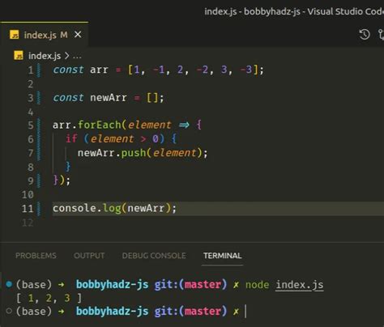Click line number 10 in the gutter
Screen dimensions: 384x327
click(28, 194)
